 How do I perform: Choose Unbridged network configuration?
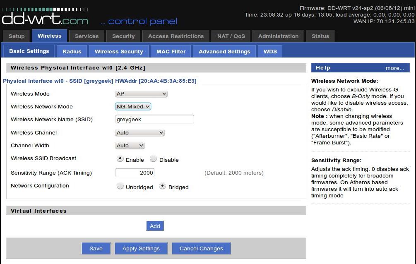(x=120, y=187)
